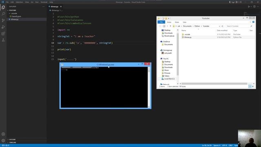Open File tab in Youtube explorer window
261x147 pixels.
click(161, 22)
